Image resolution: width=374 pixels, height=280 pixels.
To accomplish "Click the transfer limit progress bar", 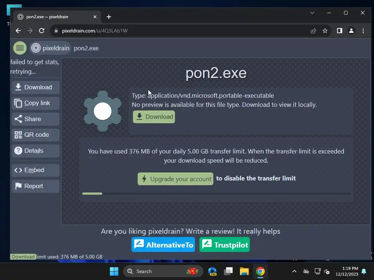I will point(216,194).
